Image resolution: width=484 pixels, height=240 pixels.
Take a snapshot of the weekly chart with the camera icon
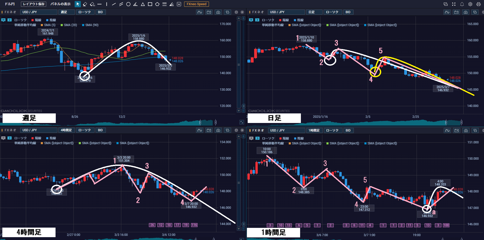pyautogui.click(x=218, y=12)
